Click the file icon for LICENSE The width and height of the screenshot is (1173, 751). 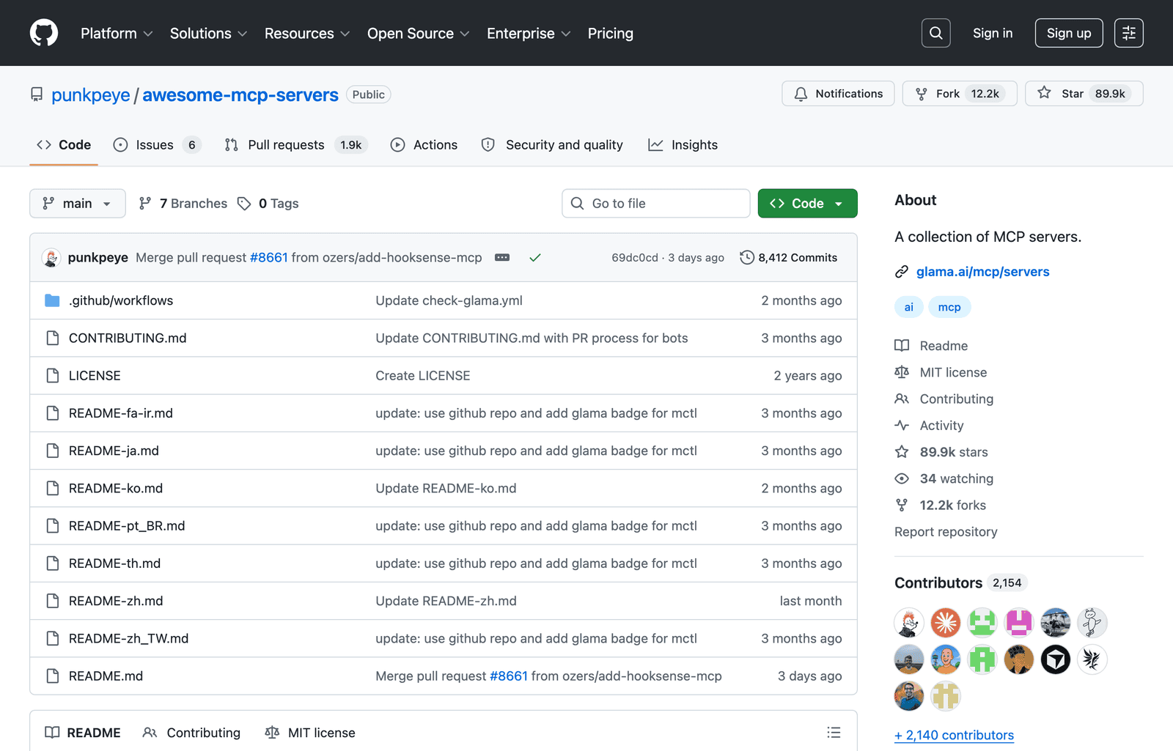pyautogui.click(x=52, y=376)
